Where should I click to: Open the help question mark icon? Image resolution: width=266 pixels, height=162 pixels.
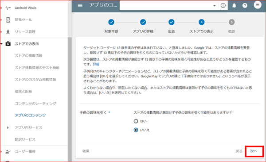245,6
